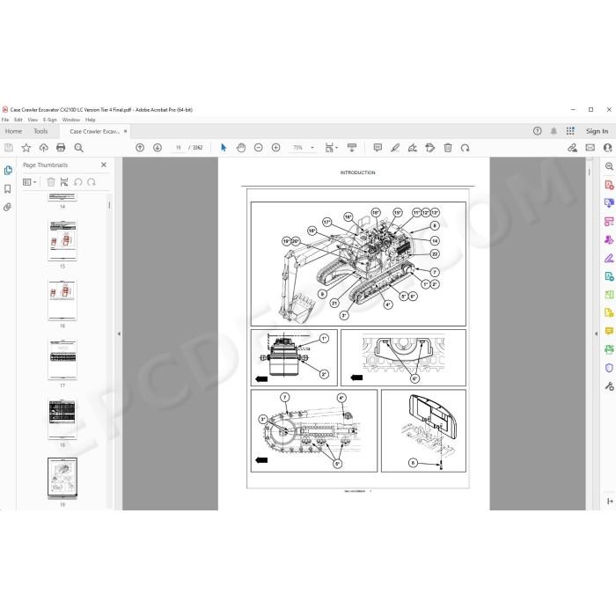The image size is (616, 616).
Task: Open the E-Sign menu
Action: [x=50, y=120]
